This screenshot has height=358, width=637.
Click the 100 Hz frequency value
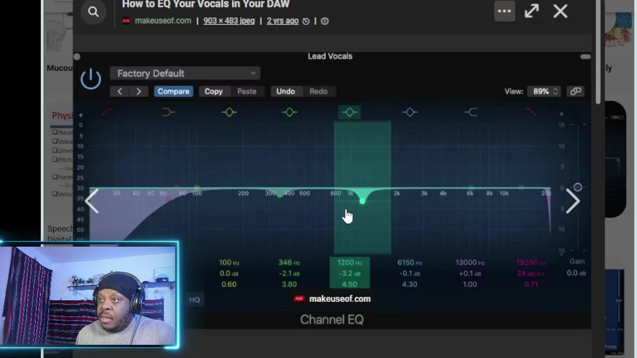click(229, 263)
